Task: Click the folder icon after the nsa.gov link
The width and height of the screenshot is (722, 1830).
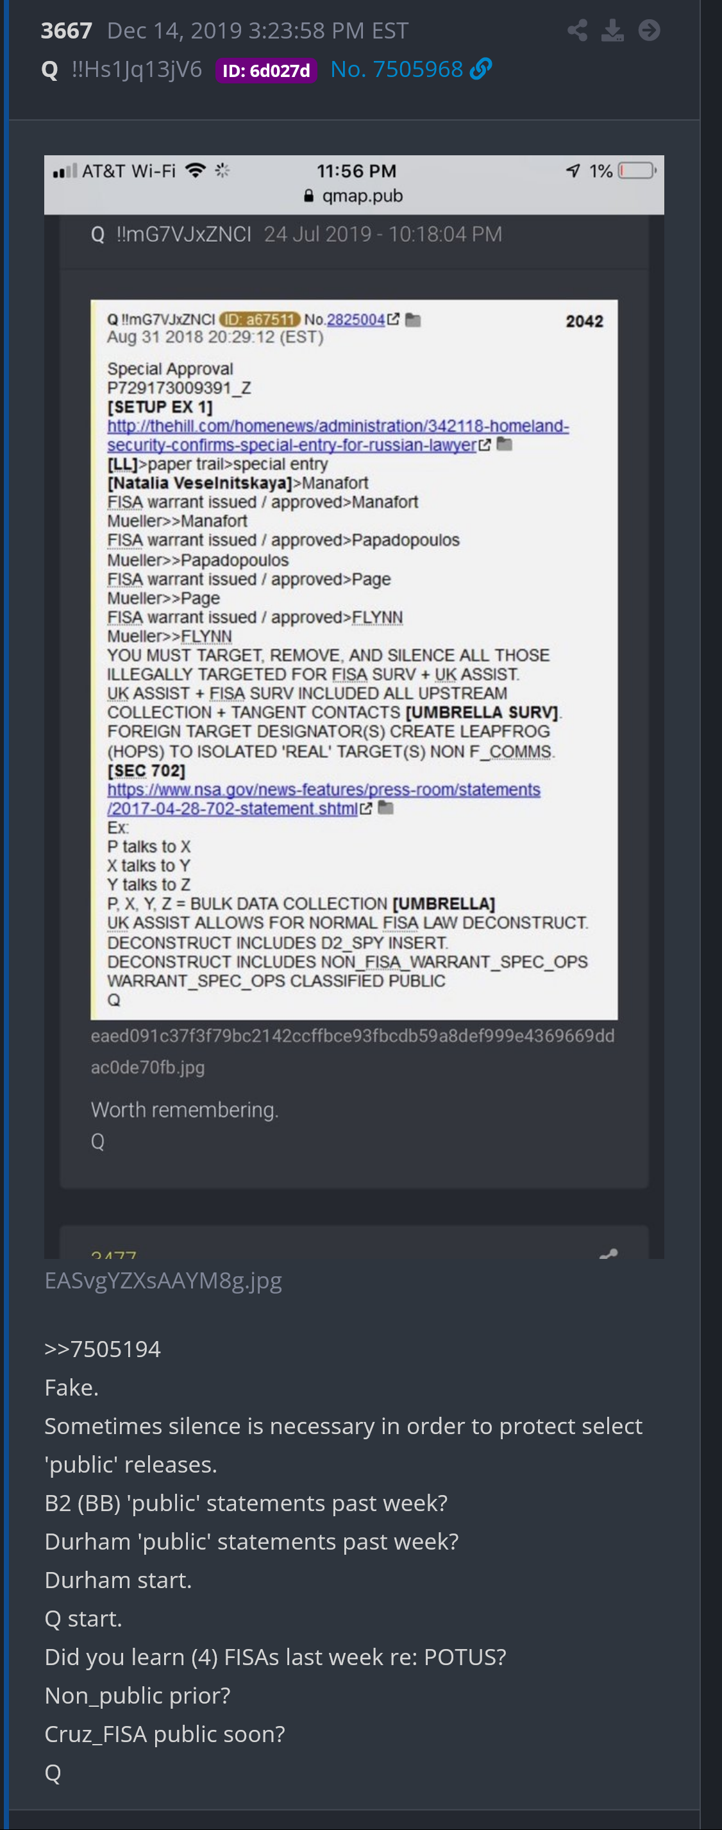Action: 385,808
